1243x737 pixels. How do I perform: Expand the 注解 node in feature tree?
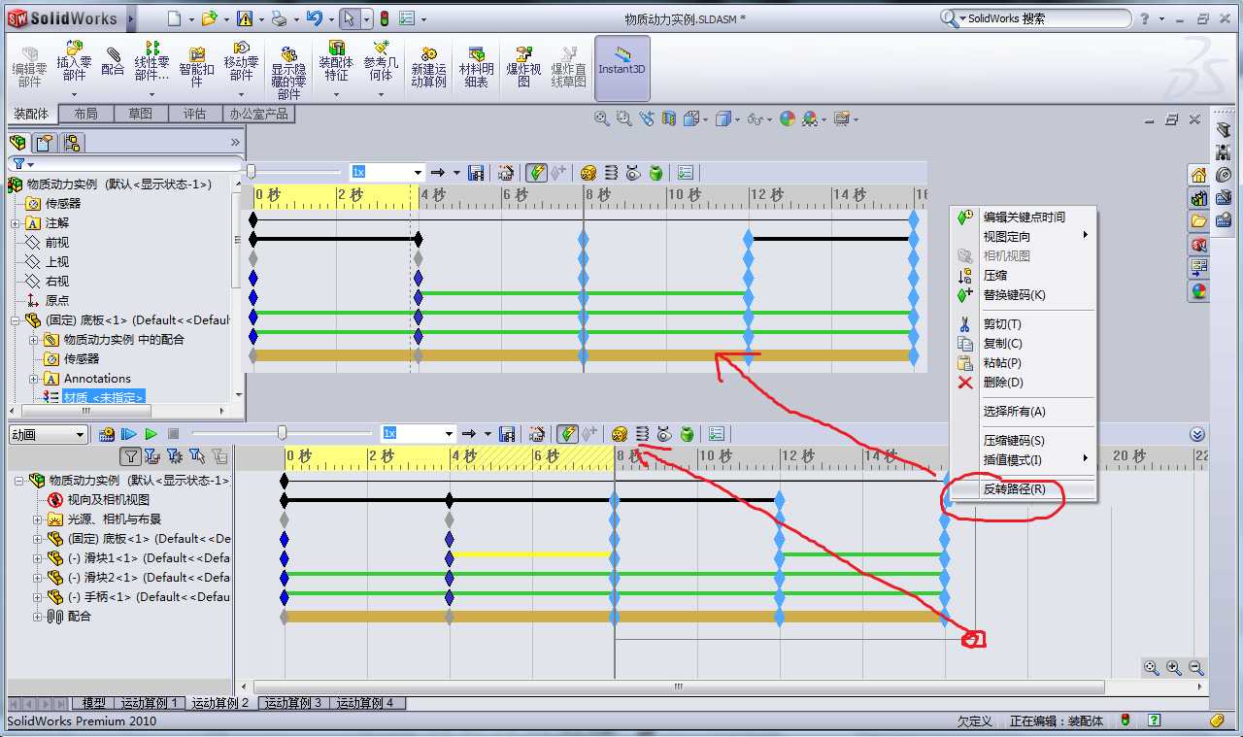17,223
